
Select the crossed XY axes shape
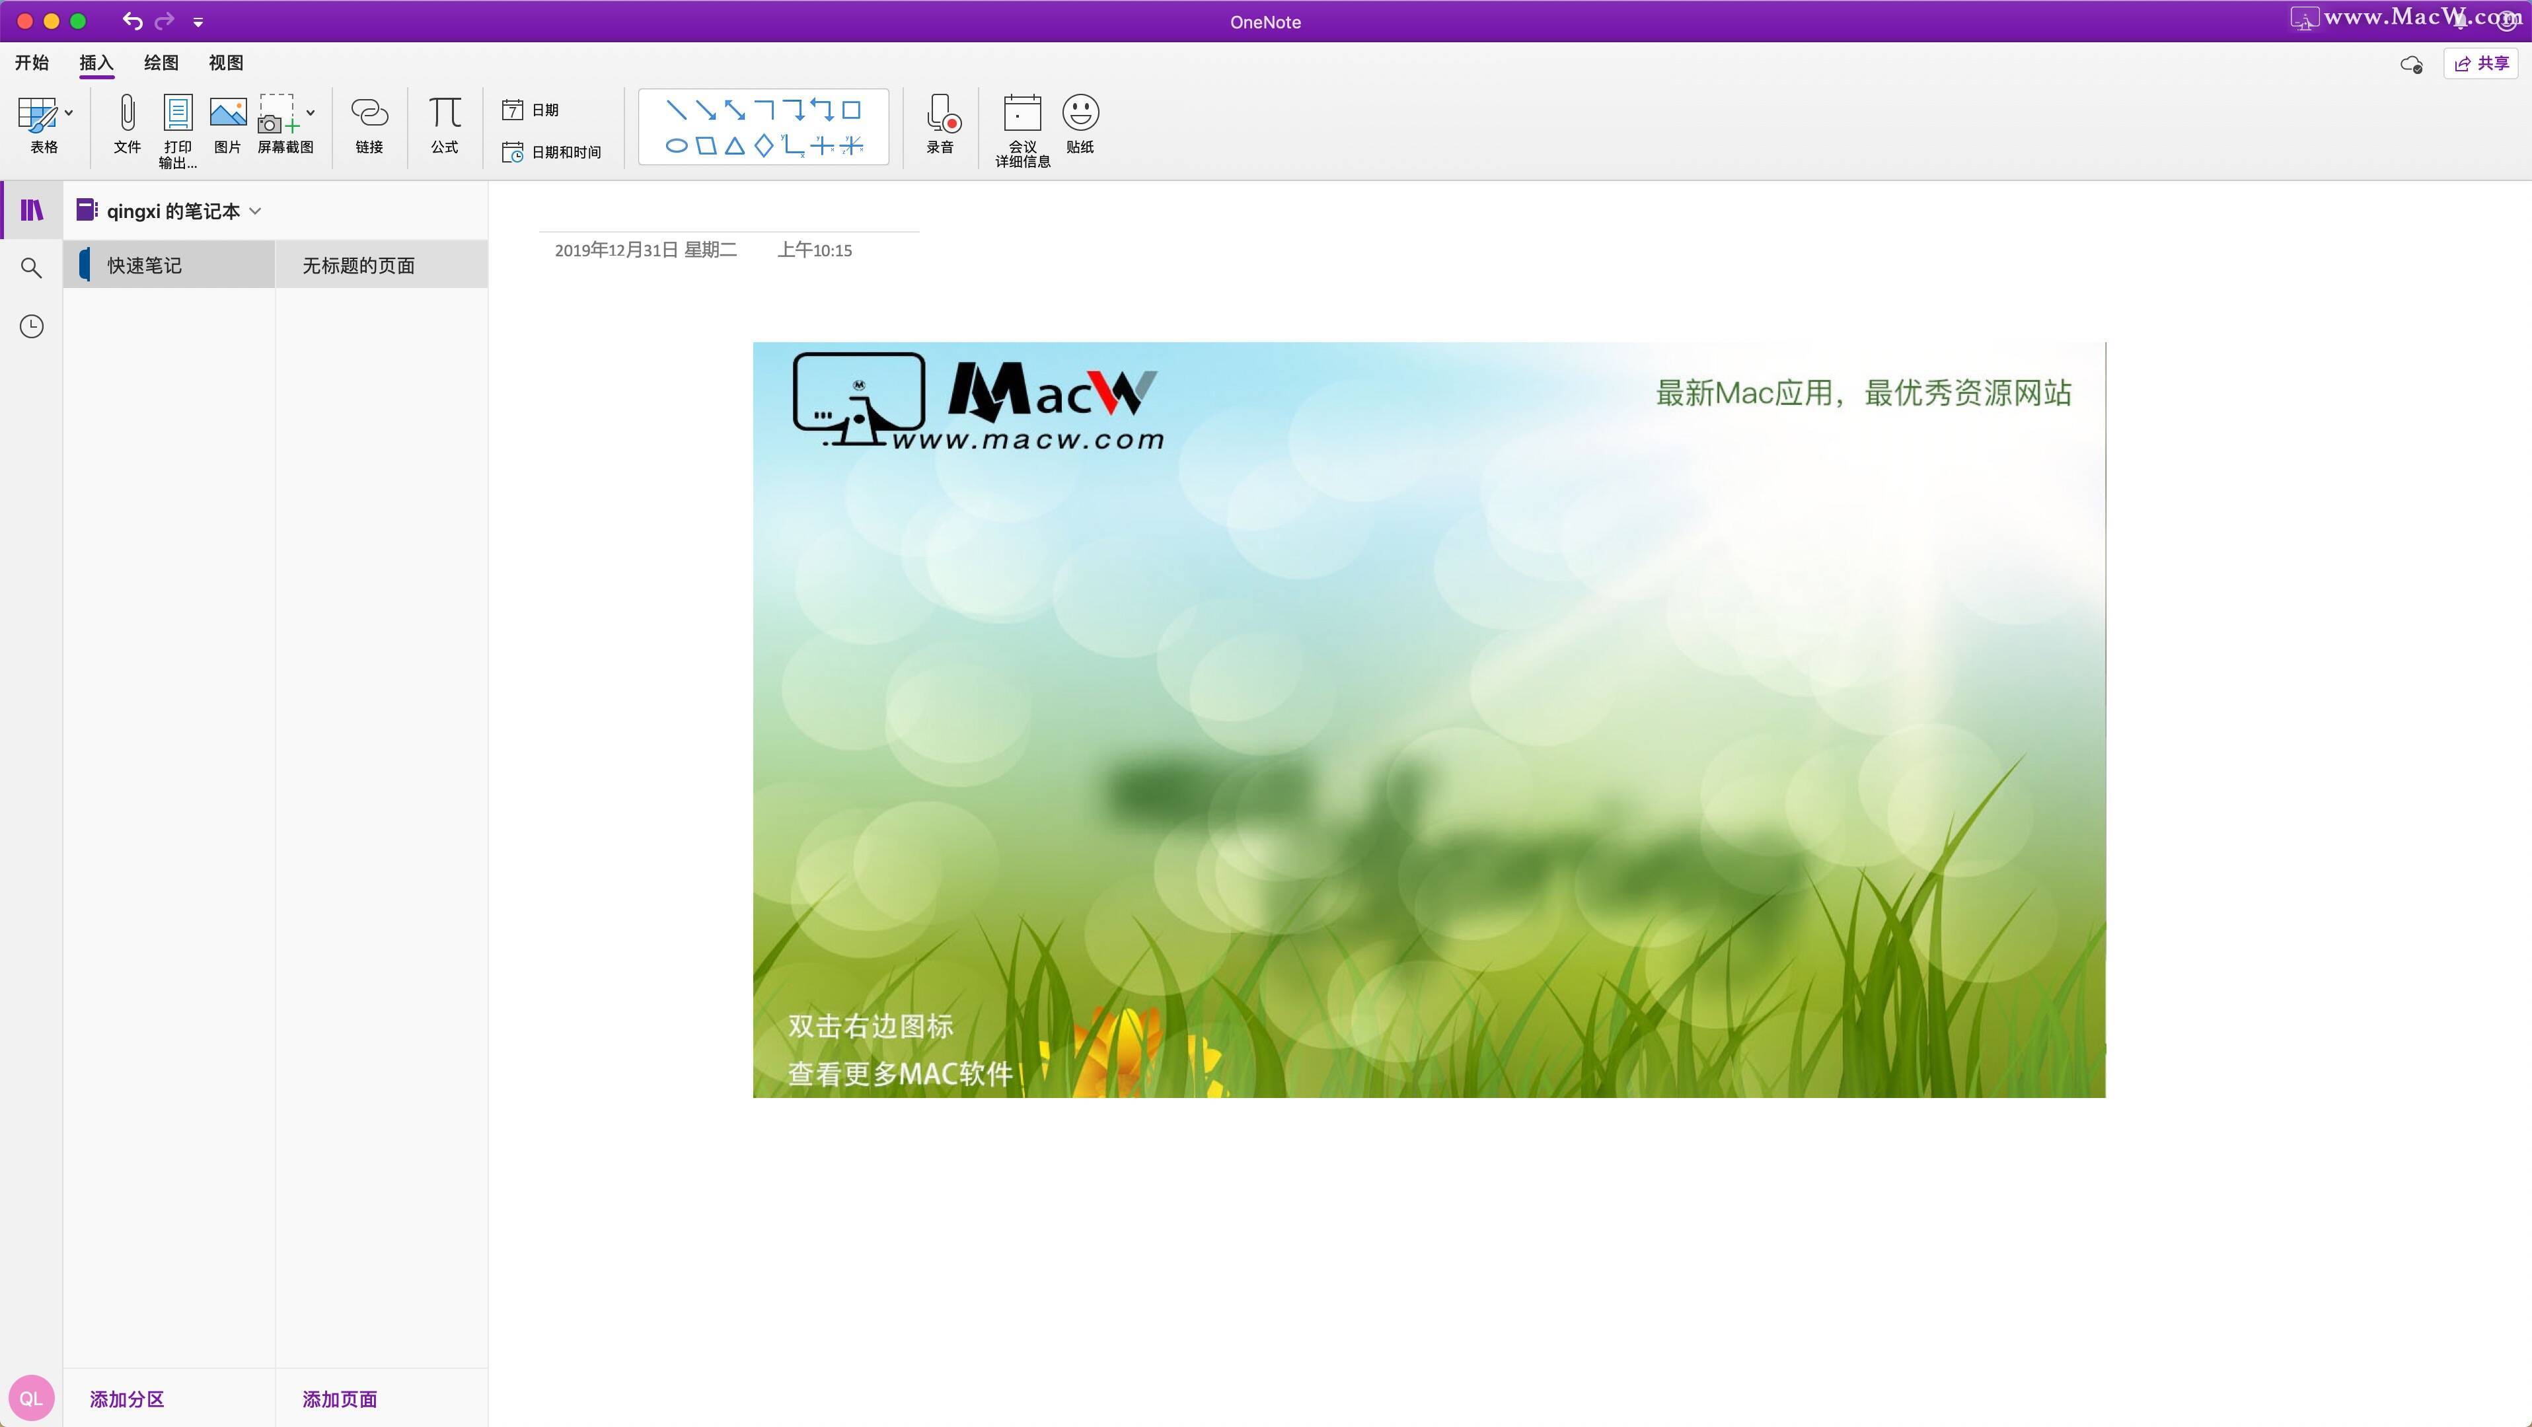click(x=823, y=147)
